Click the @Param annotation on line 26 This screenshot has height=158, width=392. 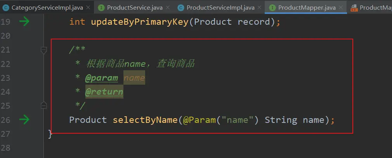(199, 120)
